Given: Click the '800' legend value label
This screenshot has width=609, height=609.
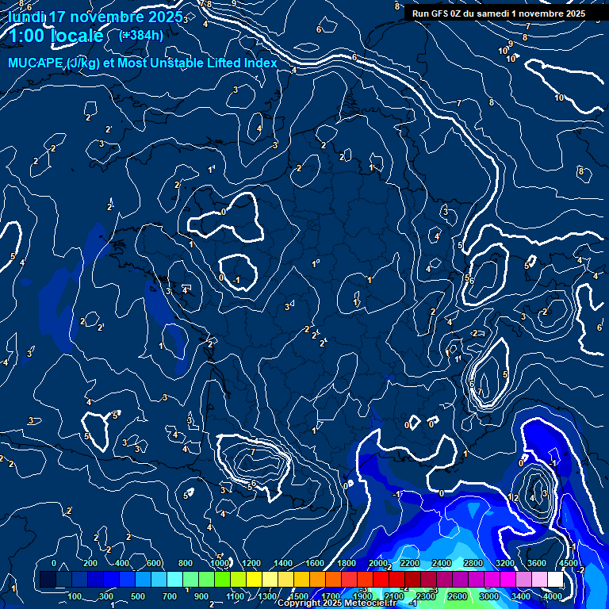Looking at the screenshot, I should pyautogui.click(x=186, y=563).
